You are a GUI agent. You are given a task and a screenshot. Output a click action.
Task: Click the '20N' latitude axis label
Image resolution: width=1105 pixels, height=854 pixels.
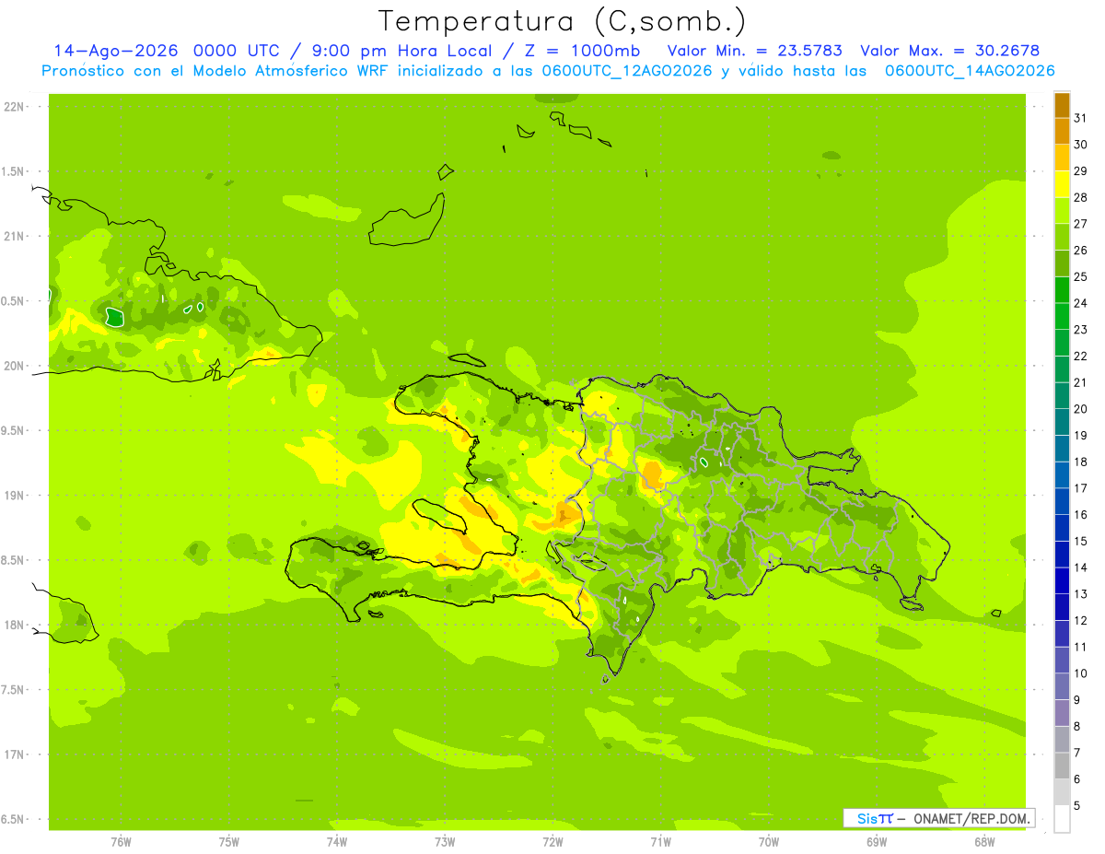click(x=13, y=366)
